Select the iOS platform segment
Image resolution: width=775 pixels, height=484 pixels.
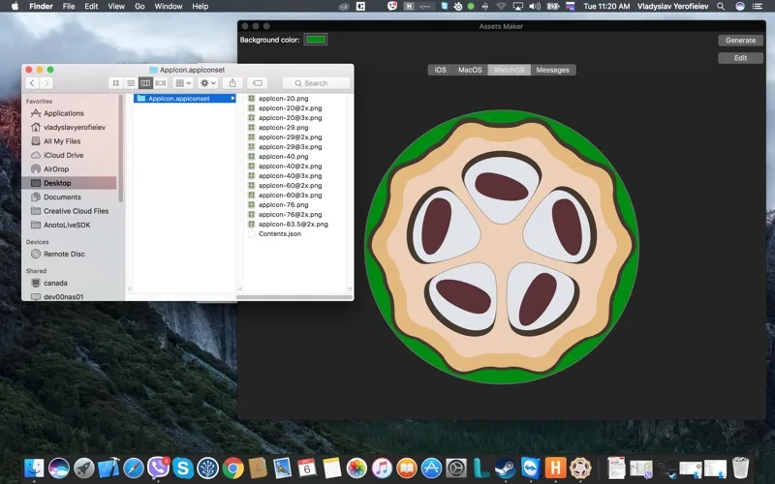(441, 70)
